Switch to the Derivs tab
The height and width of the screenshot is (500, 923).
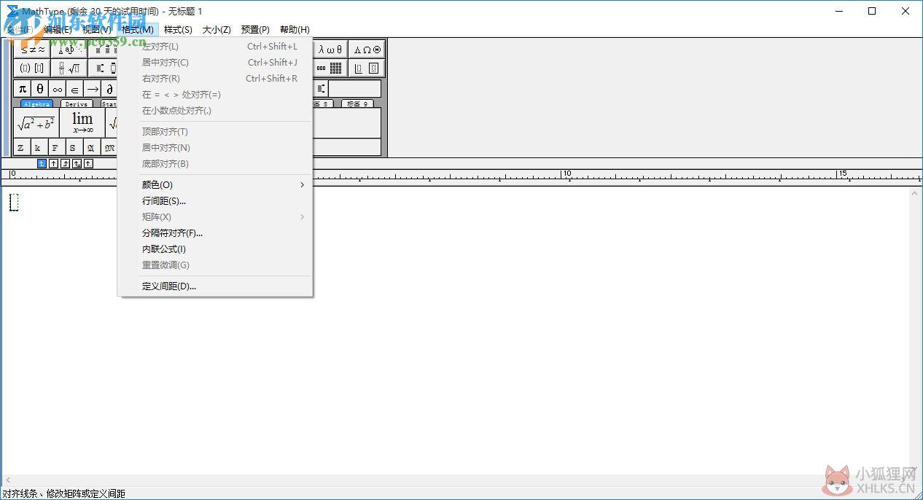click(77, 104)
